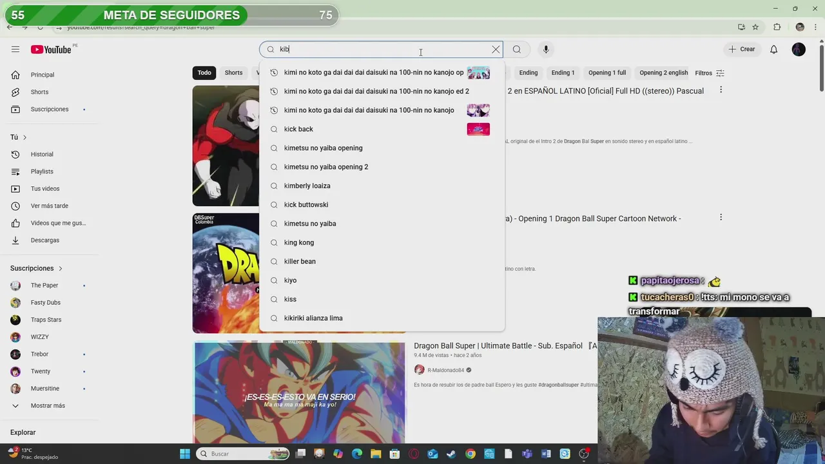This screenshot has height=464, width=825.
Task: Click inside the YouTube search field
Action: click(x=380, y=50)
